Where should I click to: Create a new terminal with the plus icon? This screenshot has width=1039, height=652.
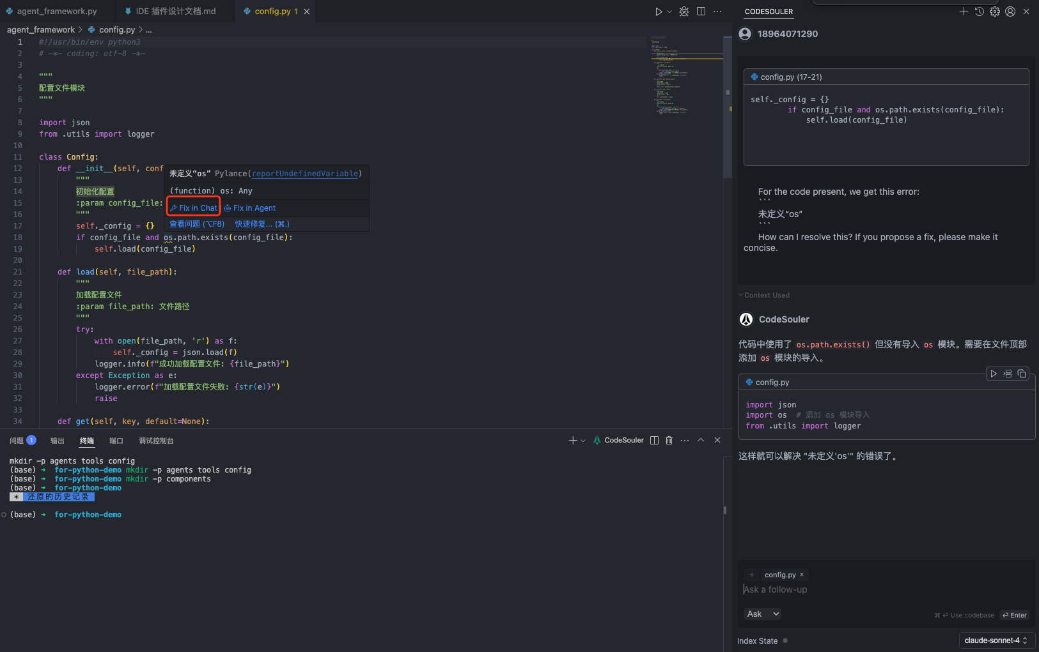click(x=573, y=441)
